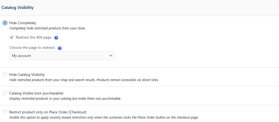Select the Hide Catalog Visibility radio button
This screenshot has width=279, height=122.
(x=5, y=75)
